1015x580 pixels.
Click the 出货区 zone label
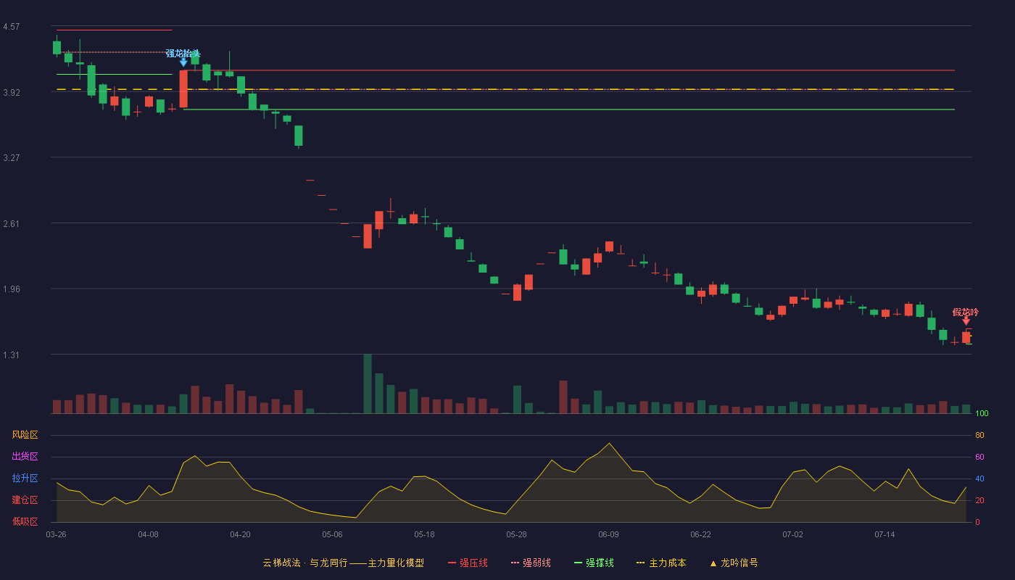(25, 457)
